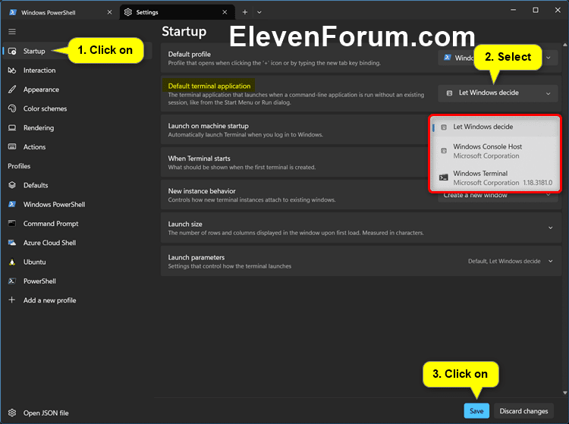Switch to the Settings tab

coord(177,12)
